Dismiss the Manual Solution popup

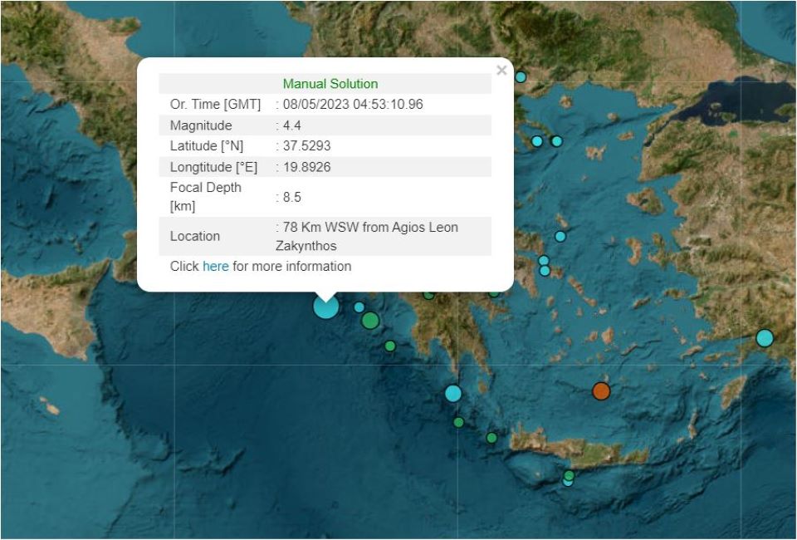click(501, 70)
